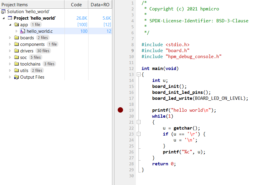Select Solution 'hello_world' row
The image size is (266, 185).
click(x=56, y=12)
